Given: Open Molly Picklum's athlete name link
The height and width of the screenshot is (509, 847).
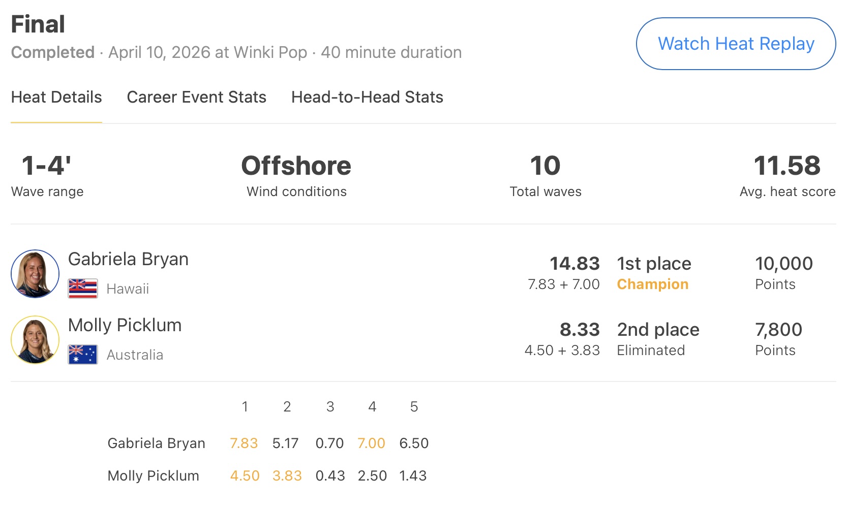Looking at the screenshot, I should point(125,325).
